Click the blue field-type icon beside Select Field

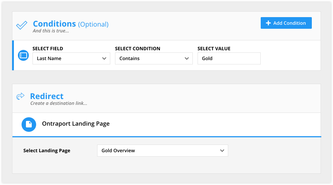tap(23, 55)
